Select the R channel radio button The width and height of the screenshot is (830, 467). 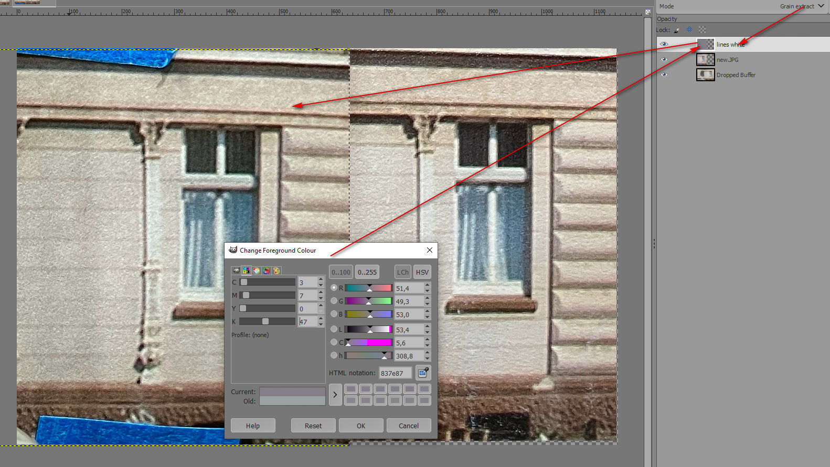pyautogui.click(x=334, y=288)
